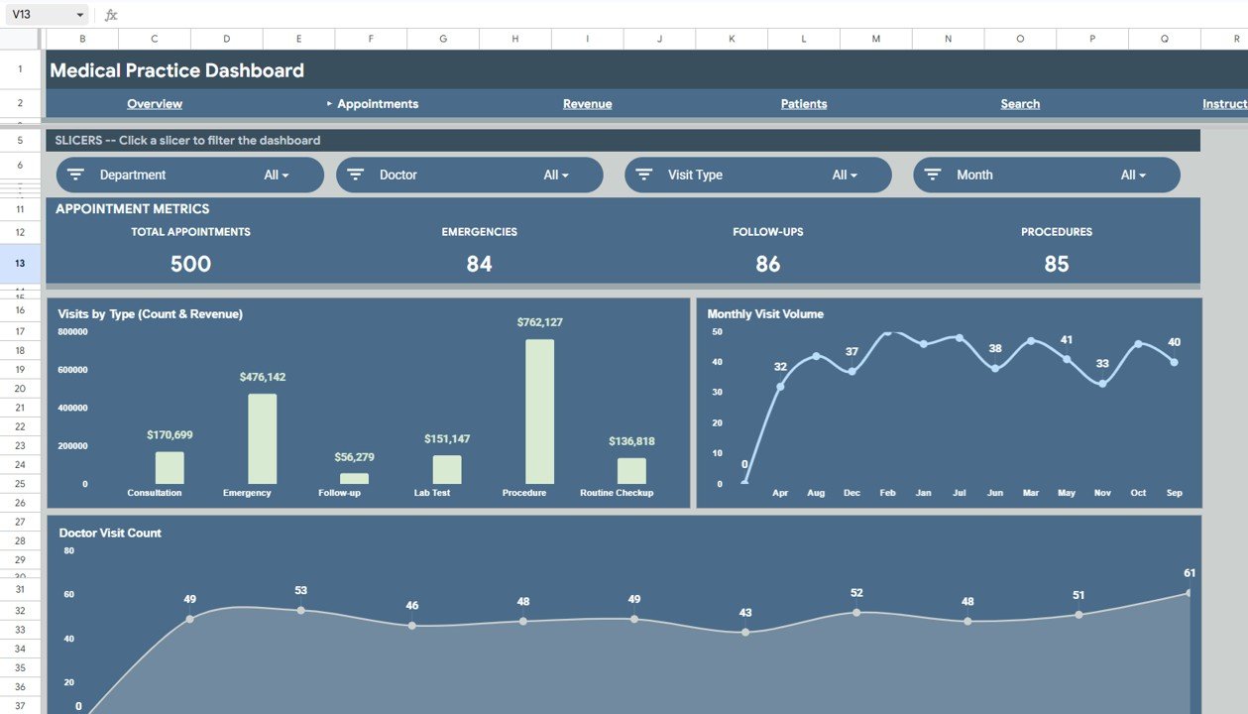This screenshot has width=1248, height=714.
Task: Click the fx formula bar icon
Action: [x=109, y=14]
